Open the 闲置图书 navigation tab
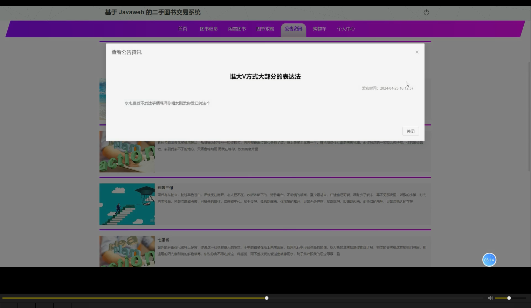This screenshot has width=531, height=308. pos(237,29)
